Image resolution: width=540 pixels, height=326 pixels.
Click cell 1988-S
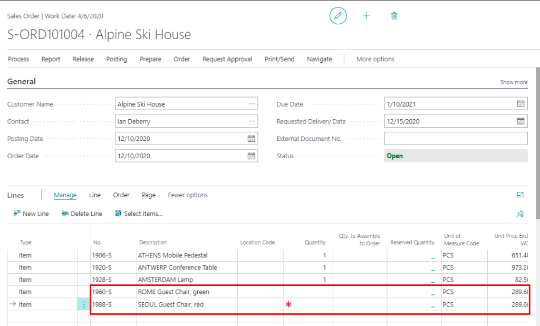(113, 304)
